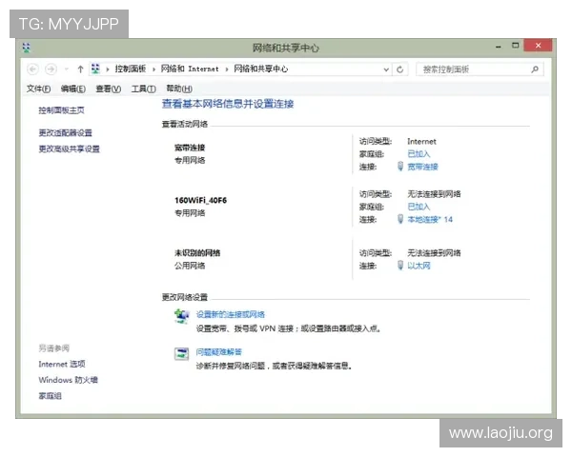Maximize the 网络和共享中心 window
Viewport: 572px width, 457px height.
pos(515,46)
